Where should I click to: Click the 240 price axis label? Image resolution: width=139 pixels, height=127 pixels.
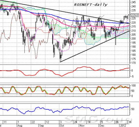click(x=133, y=6)
